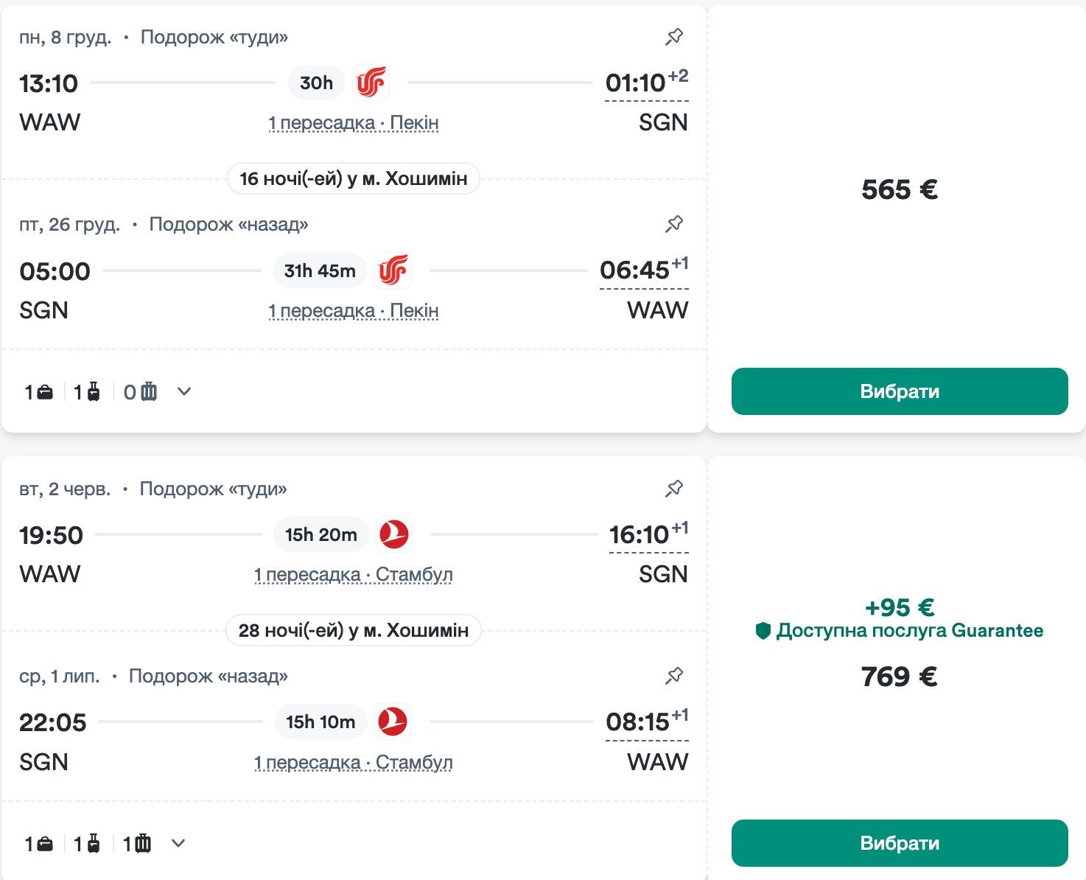The height and width of the screenshot is (880, 1086).
Task: Click the Guarantee shield icon
Action: point(763,631)
